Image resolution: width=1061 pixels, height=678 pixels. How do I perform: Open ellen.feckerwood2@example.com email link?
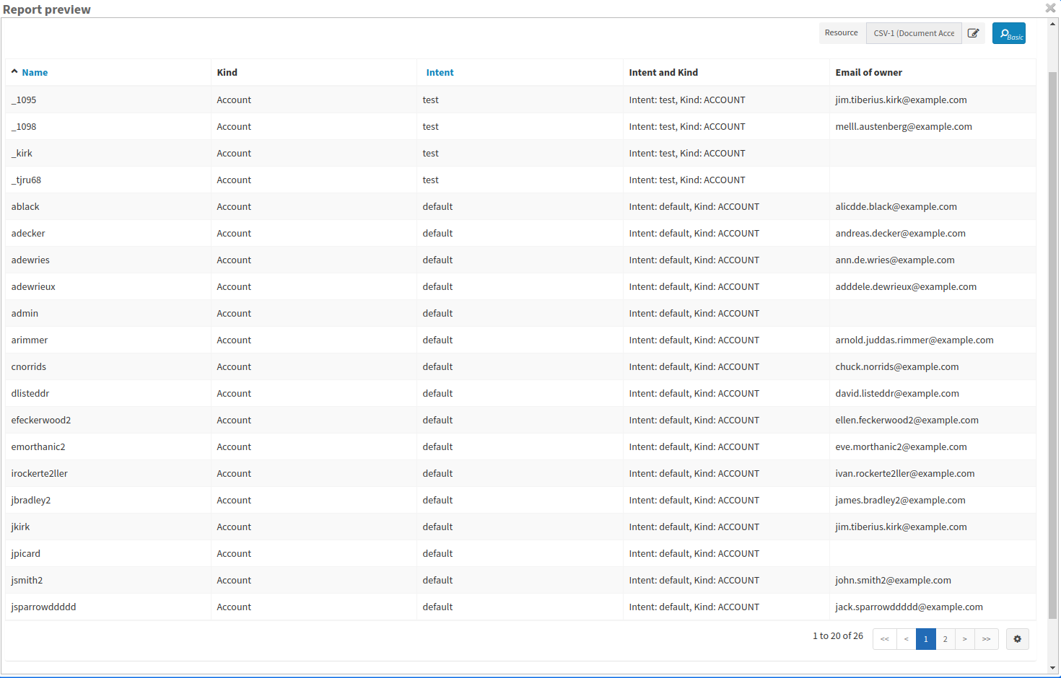[907, 420]
